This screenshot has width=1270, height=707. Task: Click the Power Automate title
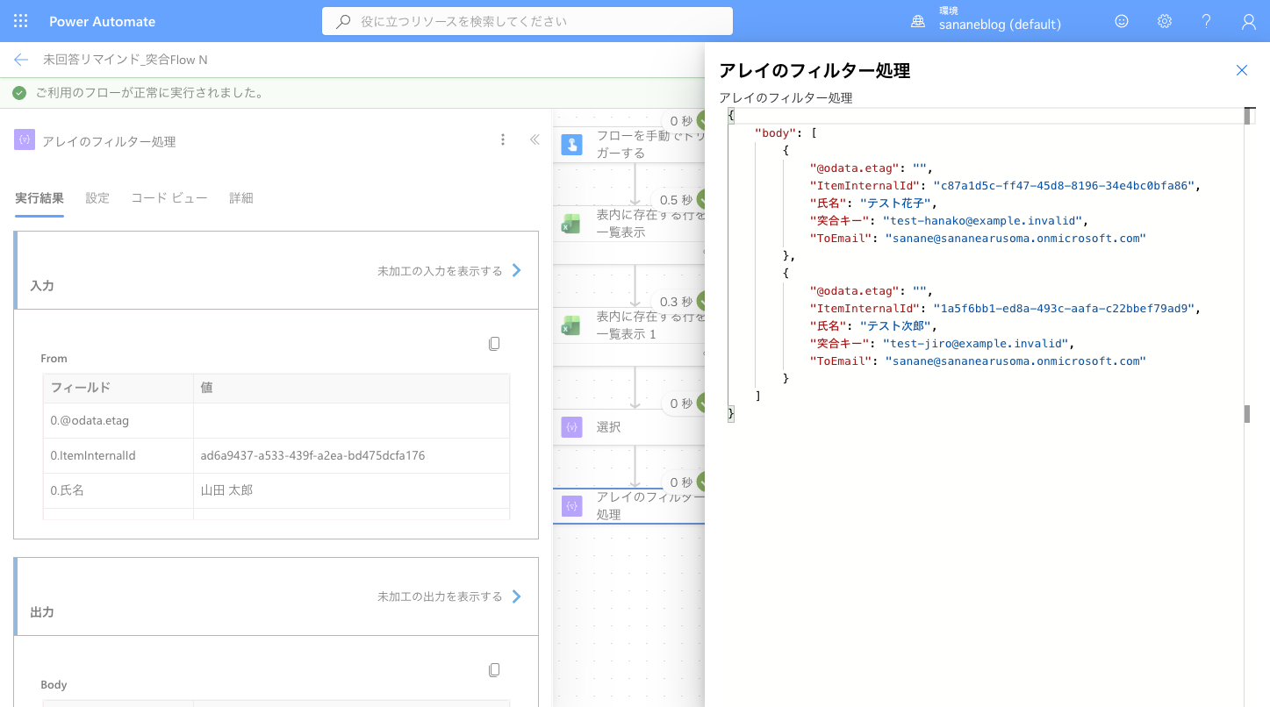click(103, 21)
